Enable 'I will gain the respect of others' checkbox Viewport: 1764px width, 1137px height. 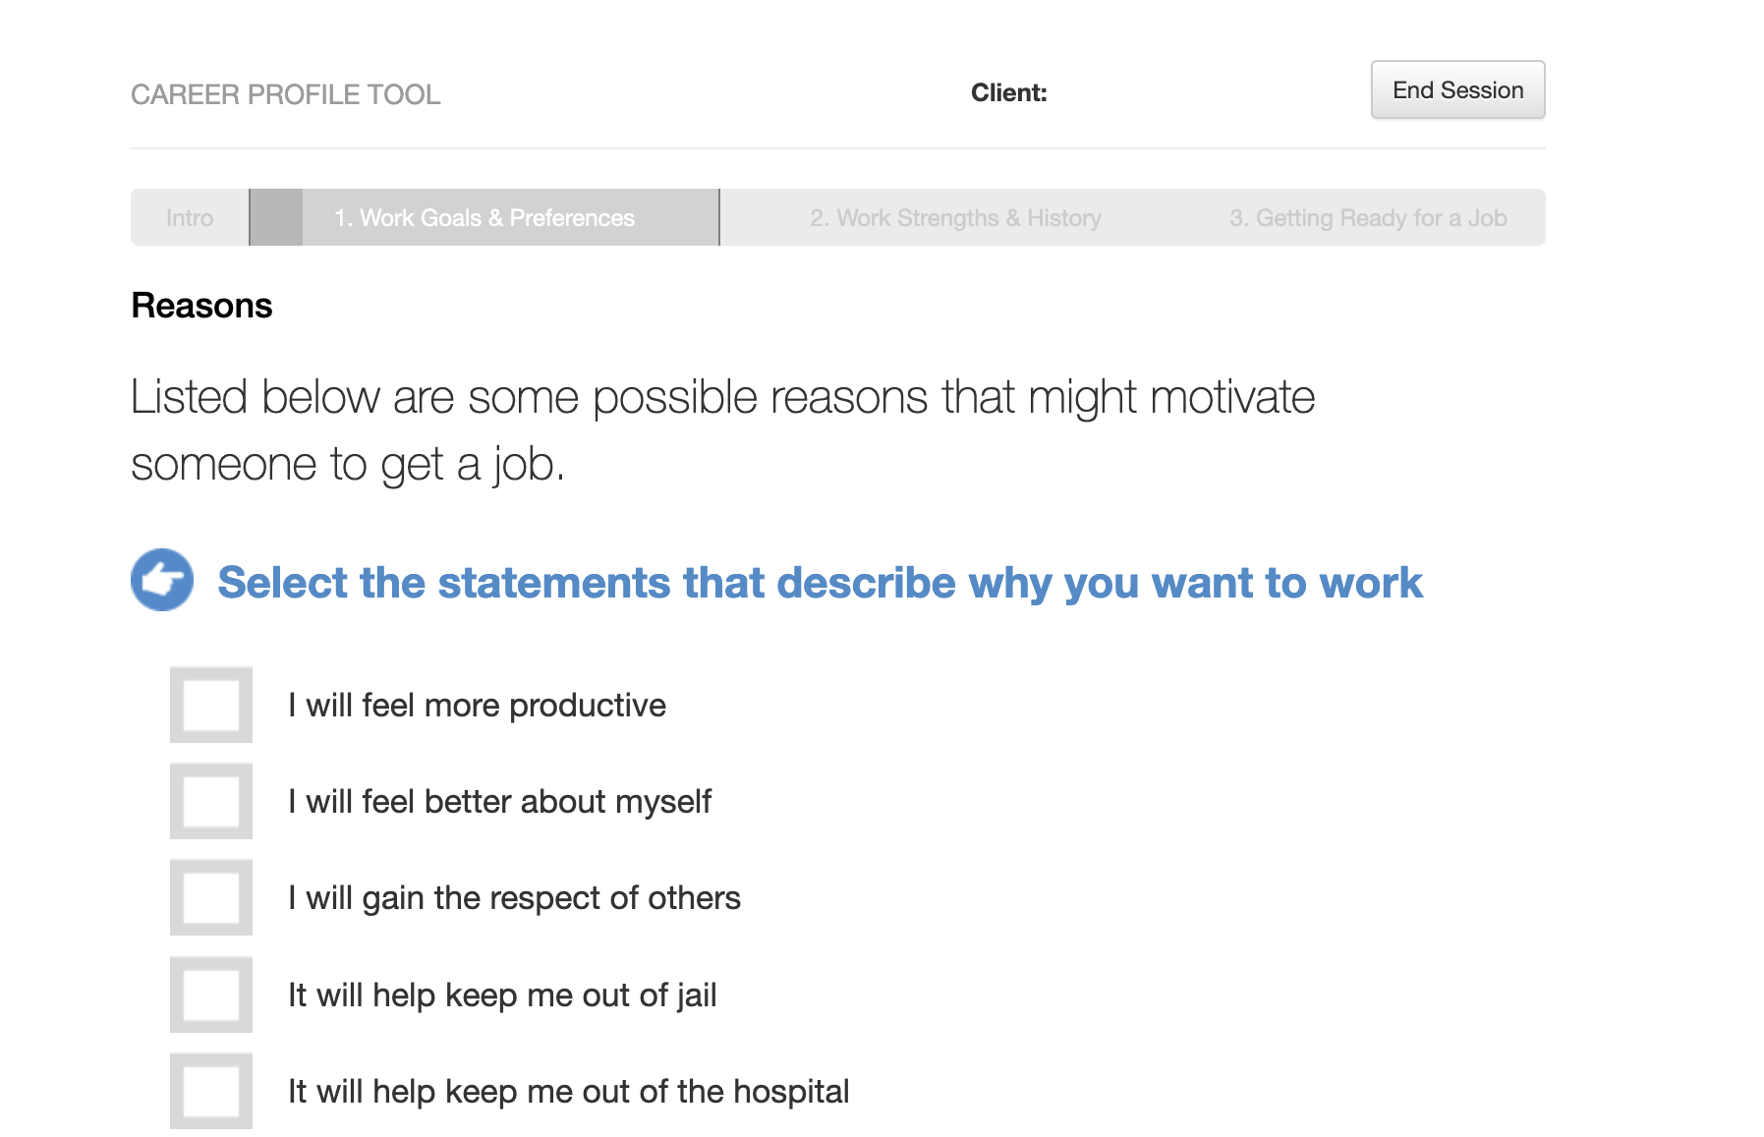(x=211, y=898)
